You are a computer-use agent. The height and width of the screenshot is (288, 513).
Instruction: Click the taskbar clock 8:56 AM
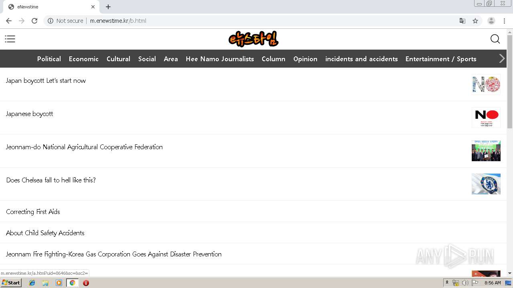[x=493, y=283]
